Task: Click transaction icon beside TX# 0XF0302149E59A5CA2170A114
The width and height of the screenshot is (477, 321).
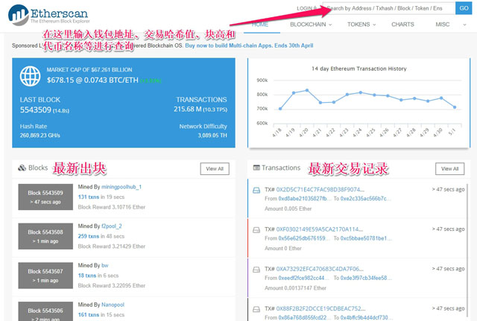Action: click(256, 230)
